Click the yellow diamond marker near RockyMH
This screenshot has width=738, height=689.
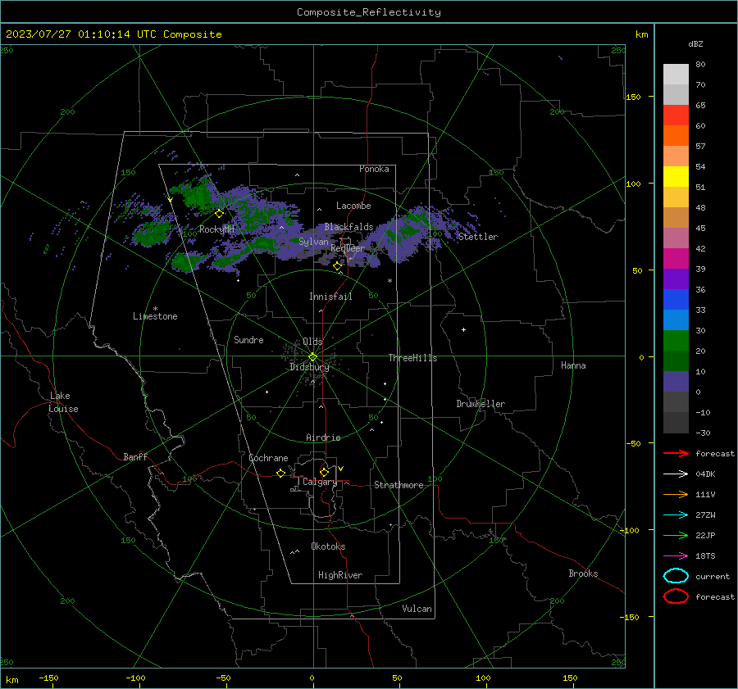coord(219,214)
